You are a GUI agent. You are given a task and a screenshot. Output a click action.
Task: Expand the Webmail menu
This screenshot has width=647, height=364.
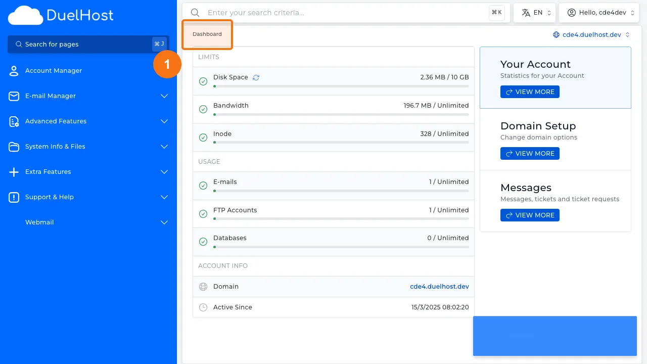tap(164, 222)
